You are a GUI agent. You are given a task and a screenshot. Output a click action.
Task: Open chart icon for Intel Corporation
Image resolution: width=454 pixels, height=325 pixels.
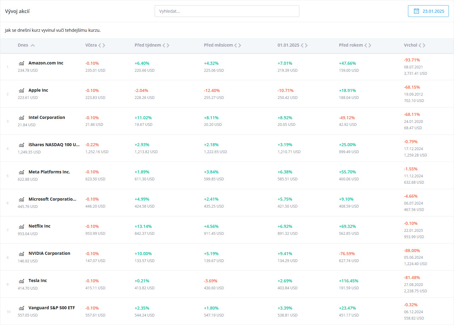point(21,118)
